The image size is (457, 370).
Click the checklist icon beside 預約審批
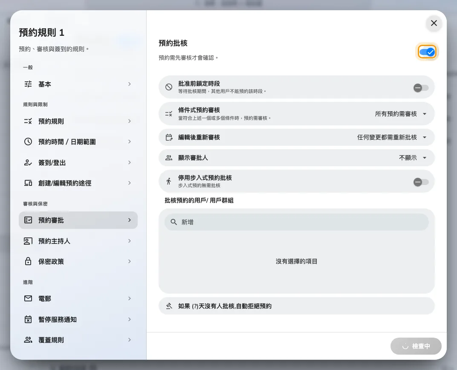(28, 220)
